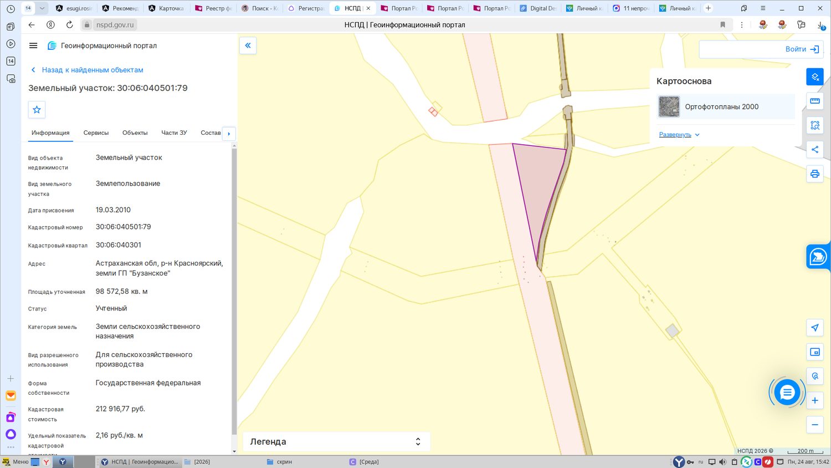
Task: Expand the Картооснова list with Развернуть
Action: click(x=679, y=135)
